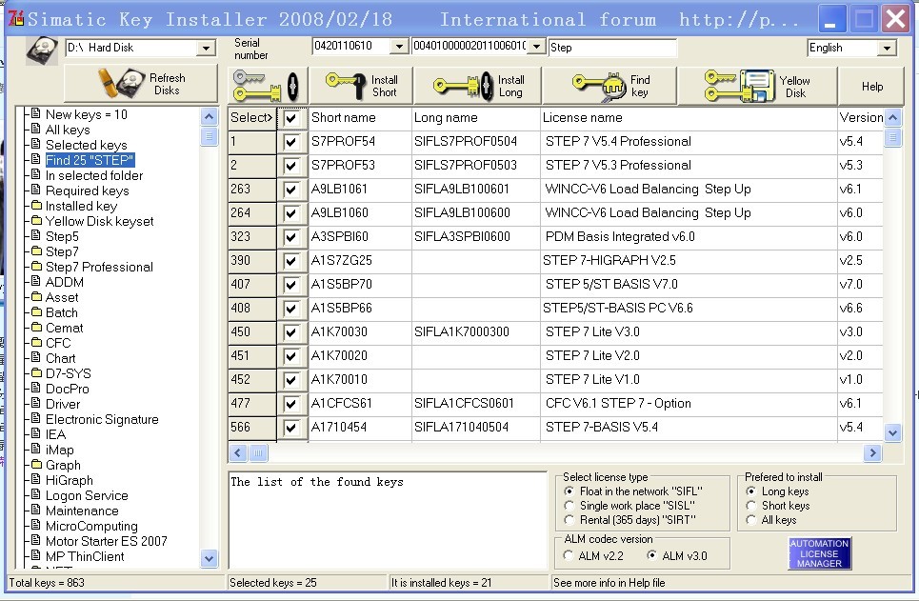The image size is (919, 601).
Task: Open the Automation License Manager icon
Action: click(819, 553)
